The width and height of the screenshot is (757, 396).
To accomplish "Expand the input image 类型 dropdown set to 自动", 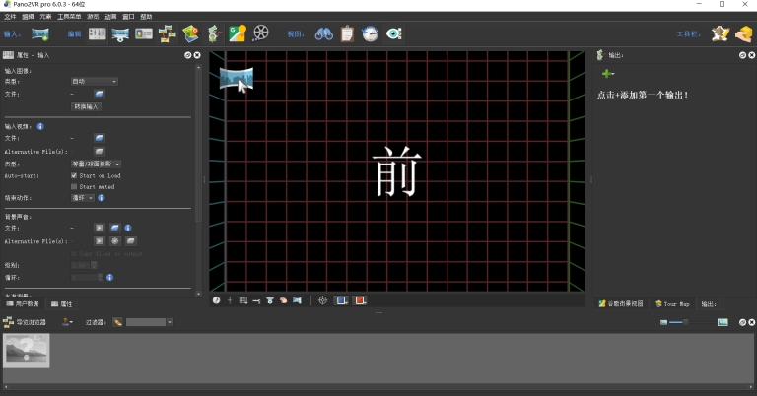I will click(x=94, y=81).
